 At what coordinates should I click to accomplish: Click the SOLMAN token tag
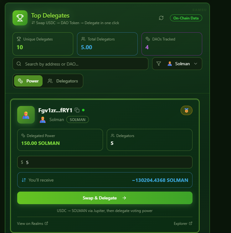tap(78, 119)
